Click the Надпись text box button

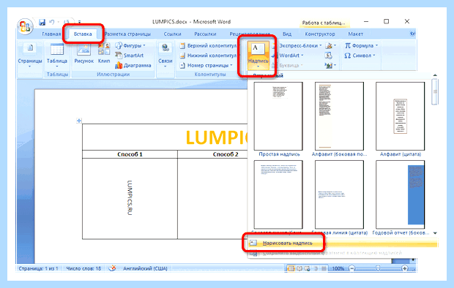pyautogui.click(x=258, y=56)
